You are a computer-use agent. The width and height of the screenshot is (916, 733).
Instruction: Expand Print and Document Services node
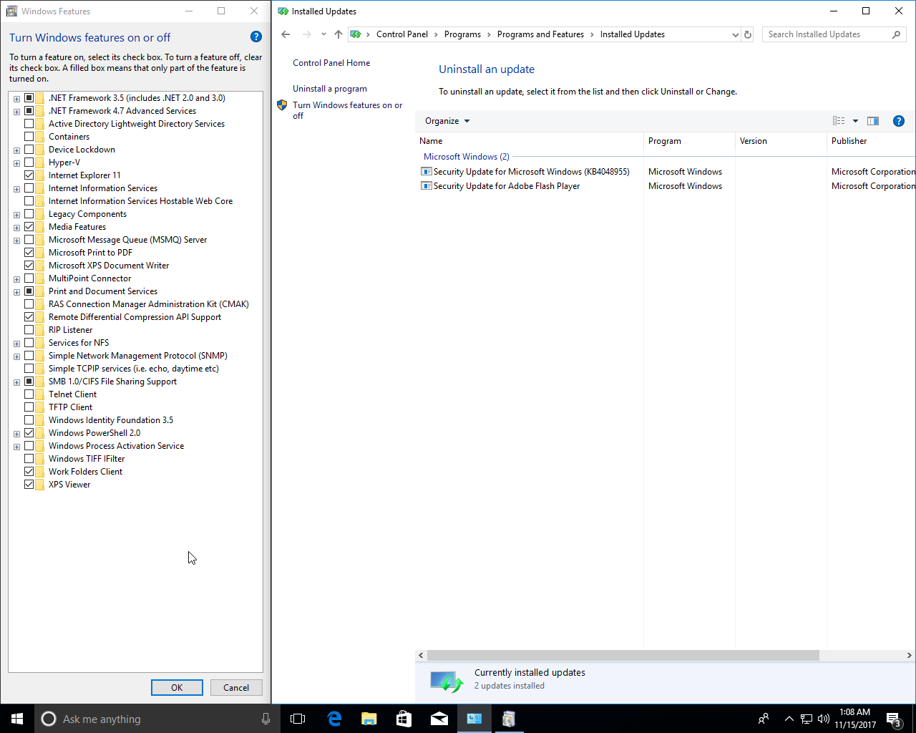16,291
